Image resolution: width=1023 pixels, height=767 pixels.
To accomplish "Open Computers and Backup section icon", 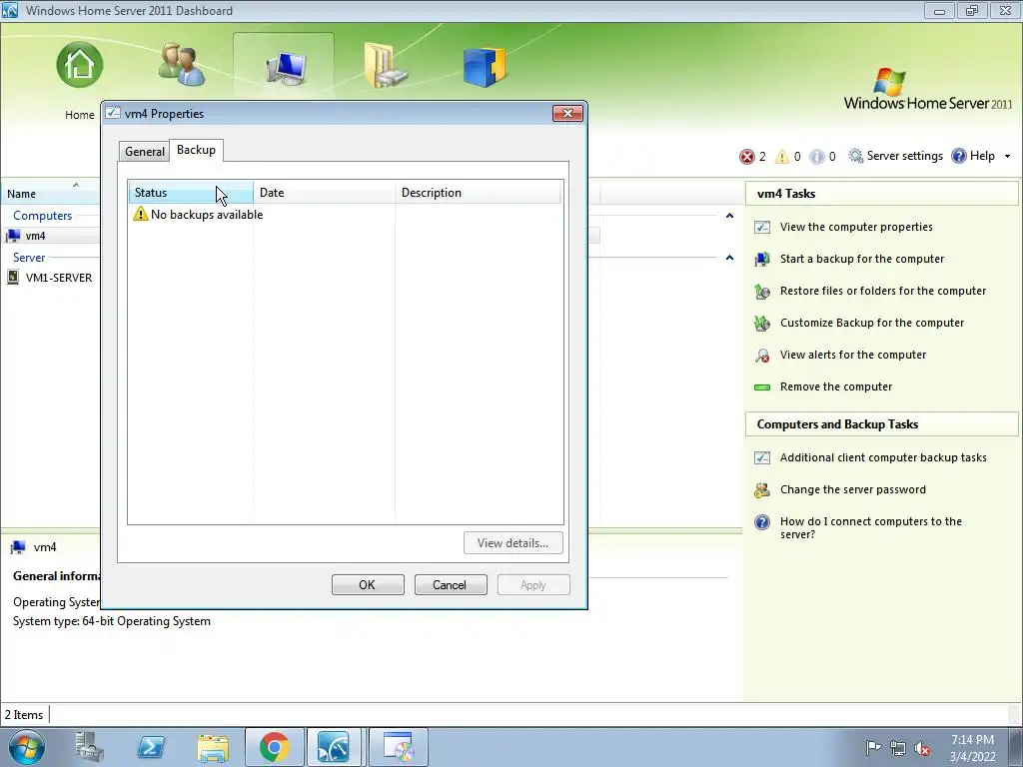I will [x=286, y=68].
